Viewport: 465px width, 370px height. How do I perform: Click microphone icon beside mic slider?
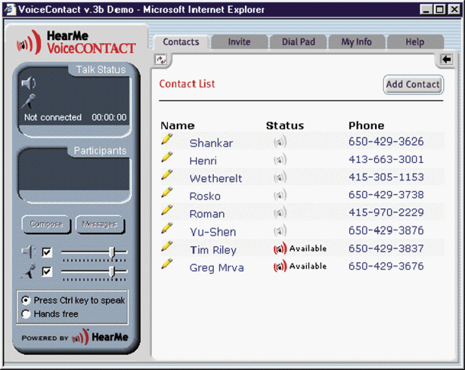click(29, 271)
